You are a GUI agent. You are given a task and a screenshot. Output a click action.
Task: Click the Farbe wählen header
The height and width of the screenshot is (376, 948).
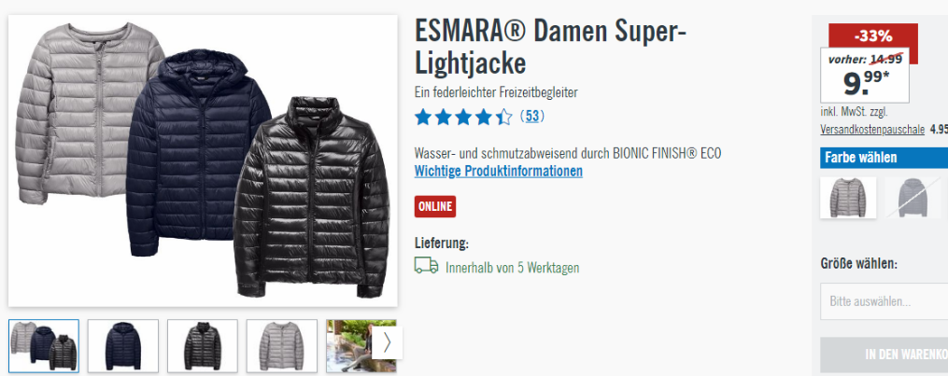click(x=884, y=158)
